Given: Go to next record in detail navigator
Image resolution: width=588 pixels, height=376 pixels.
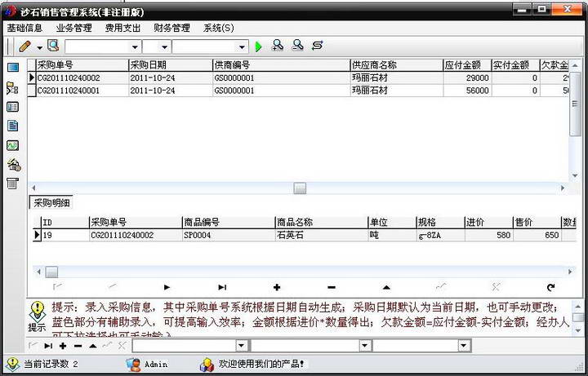Looking at the screenshot, I should click(167, 287).
